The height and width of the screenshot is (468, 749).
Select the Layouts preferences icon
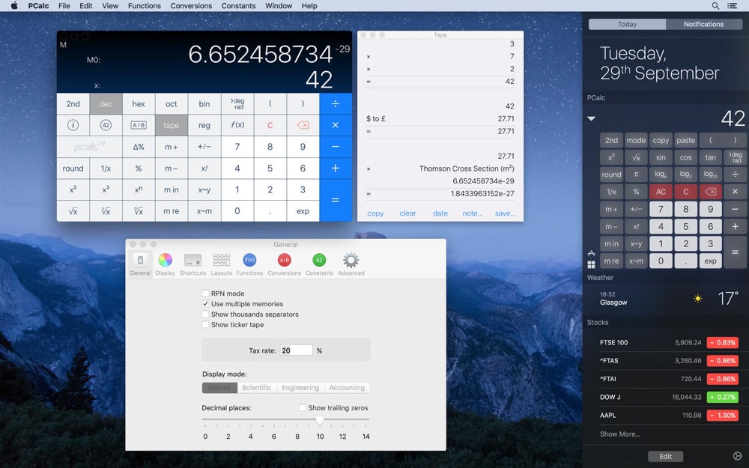[221, 261]
